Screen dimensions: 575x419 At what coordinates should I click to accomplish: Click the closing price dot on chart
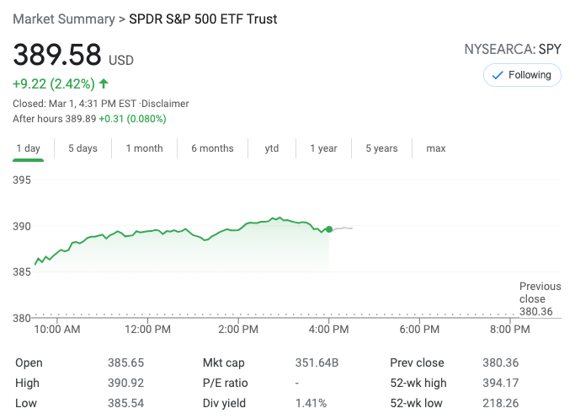[329, 228]
